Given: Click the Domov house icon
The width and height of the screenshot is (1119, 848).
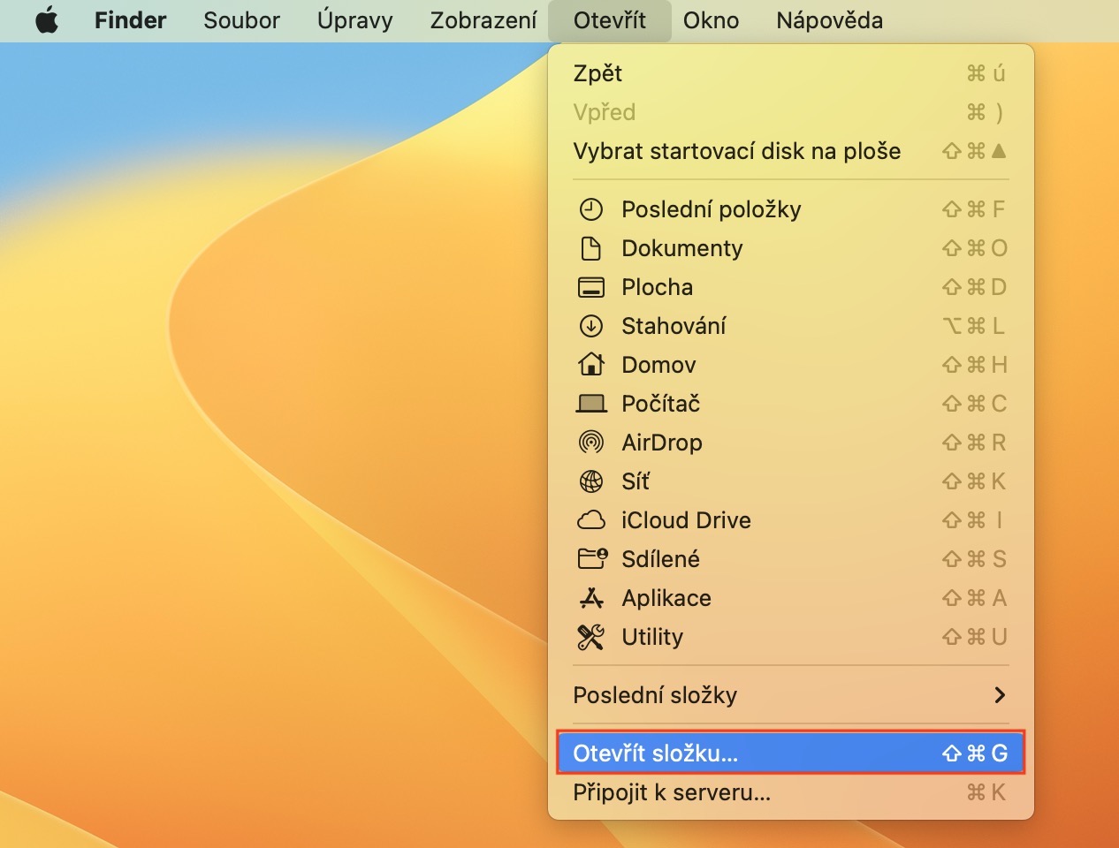Looking at the screenshot, I should tap(590, 365).
